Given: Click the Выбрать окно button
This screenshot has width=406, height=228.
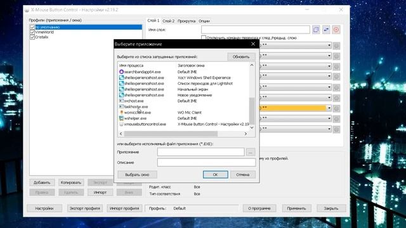Looking at the screenshot, I should pos(137,175).
